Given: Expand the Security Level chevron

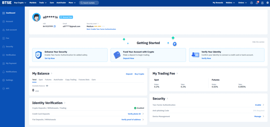Looking at the screenshot, I should pos(98,23).
